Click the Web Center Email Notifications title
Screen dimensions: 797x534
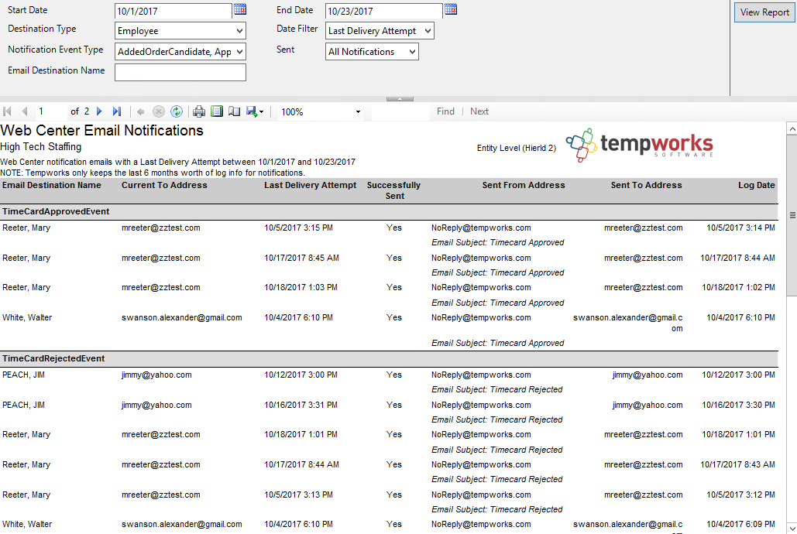(101, 131)
